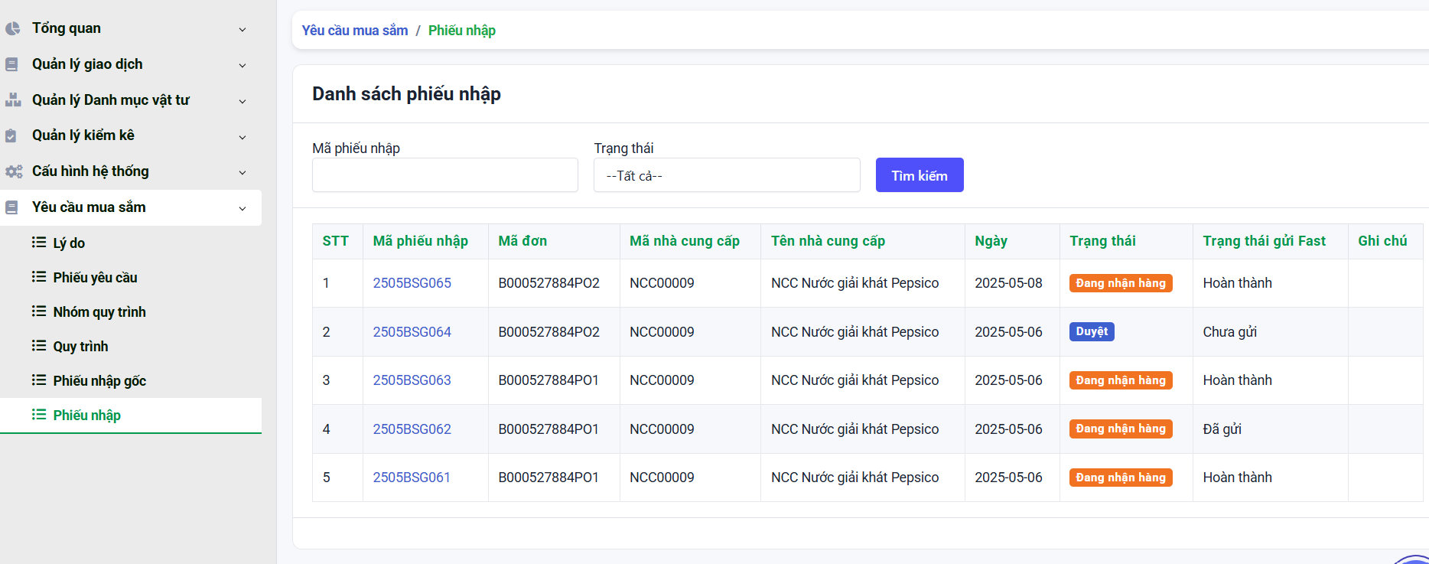Collapse the Yêu cầu mua sắm chevron
Image resolution: width=1429 pixels, height=564 pixels.
point(243,208)
